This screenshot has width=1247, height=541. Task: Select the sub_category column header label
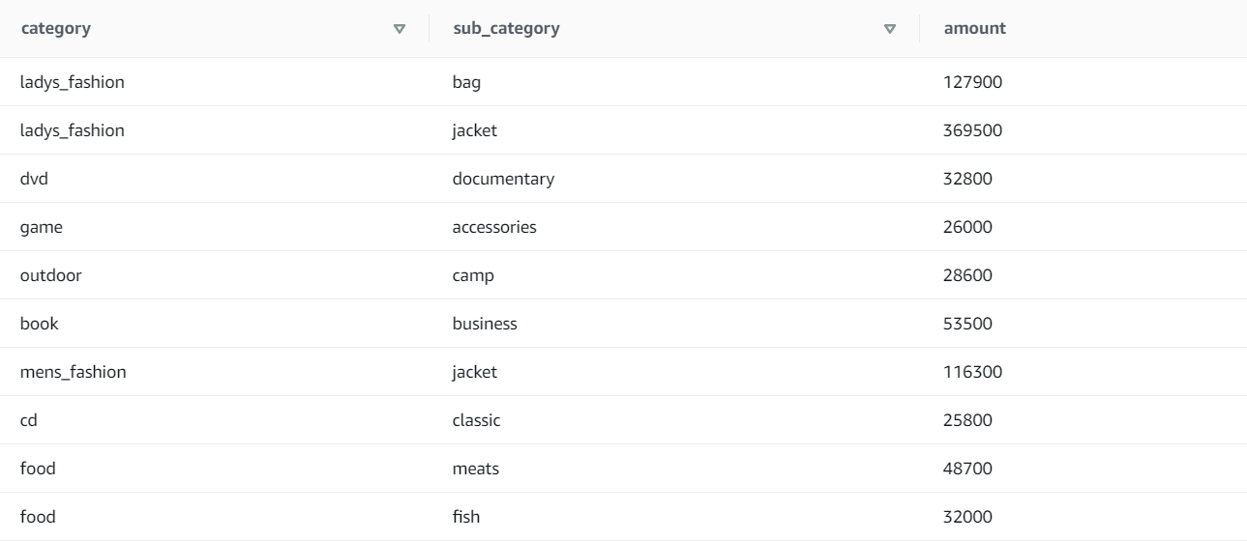coord(506,29)
